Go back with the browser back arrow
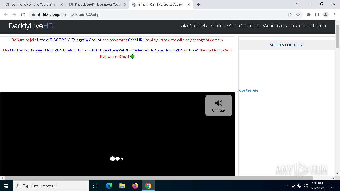Viewport: 340px width, 191px height. [x=6, y=15]
